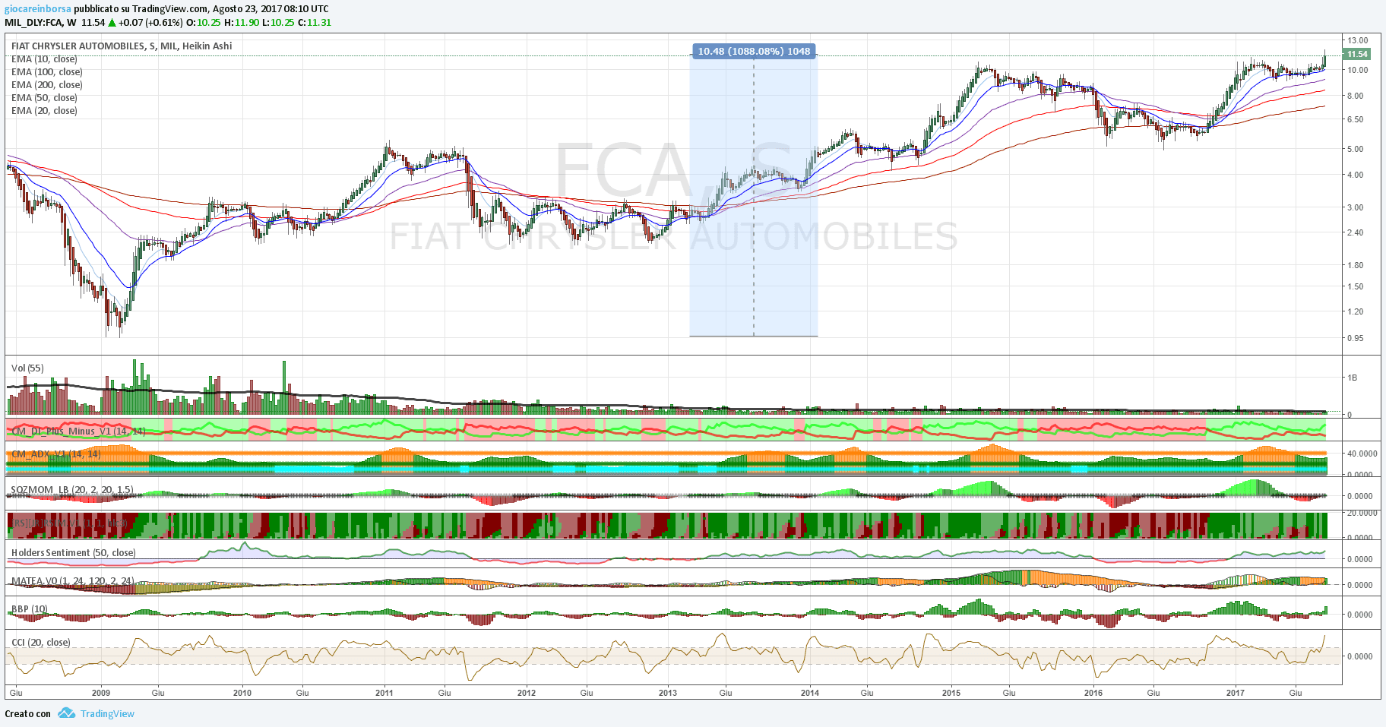Select the 'Agosto 23, 2017 08:10 UTC' date
1386x727 pixels.
[x=271, y=8]
